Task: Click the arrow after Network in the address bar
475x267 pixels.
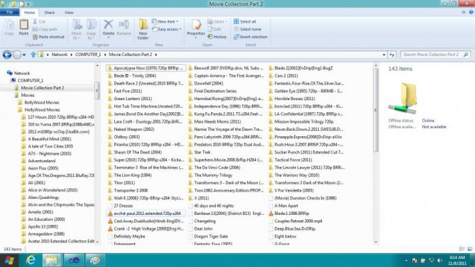Action: [71, 55]
